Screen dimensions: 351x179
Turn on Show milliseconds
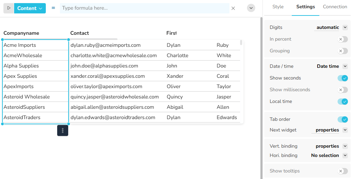(x=342, y=90)
